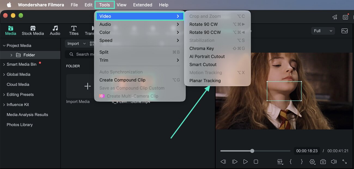Choose Split from the Tools menu
The height and width of the screenshot is (169, 354).
point(140,52)
